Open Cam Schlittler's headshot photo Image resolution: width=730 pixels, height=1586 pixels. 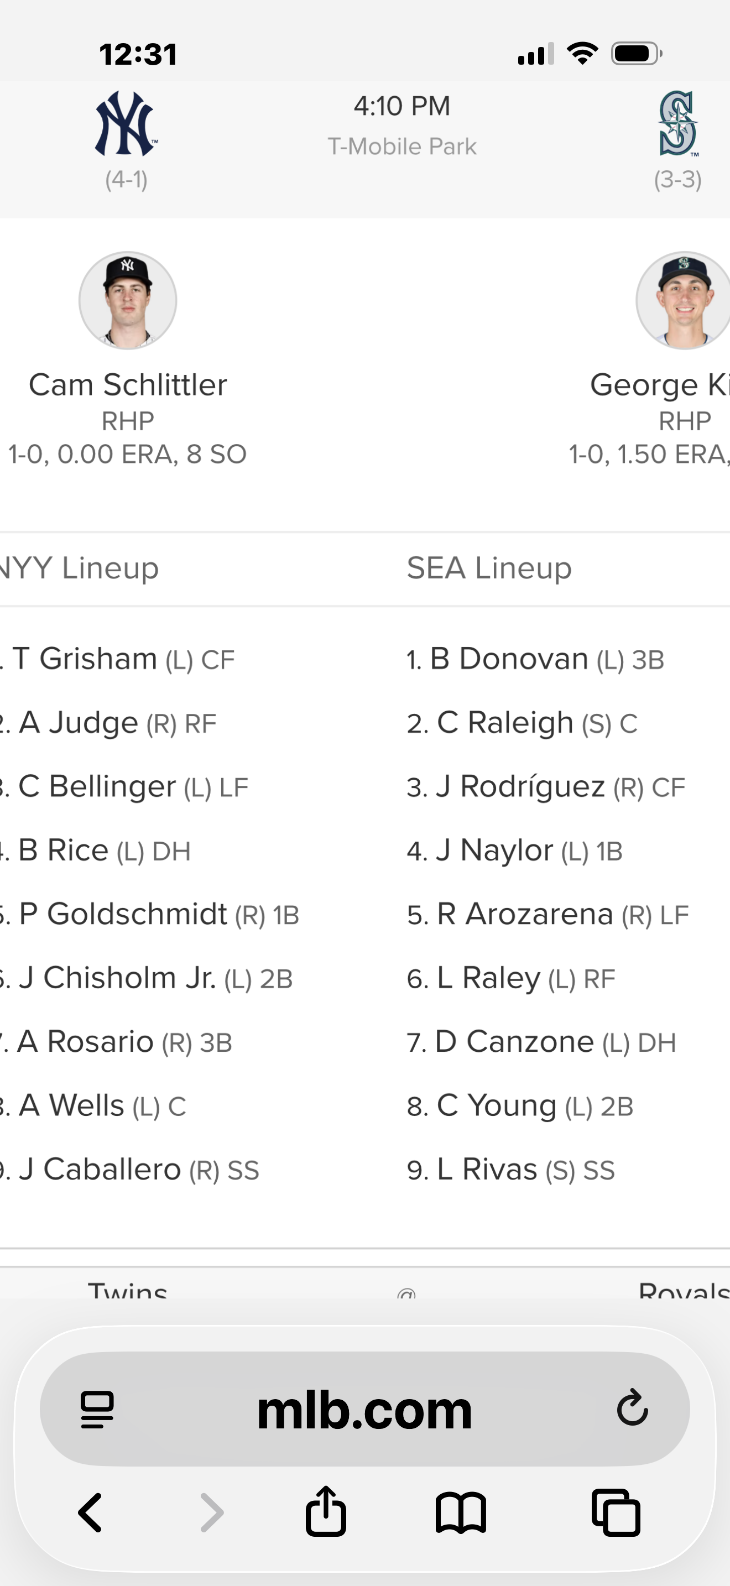pos(127,300)
